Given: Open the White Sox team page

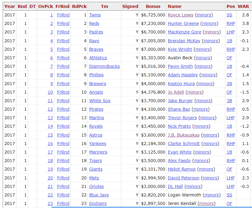Looking at the screenshot, I should click(100, 101).
